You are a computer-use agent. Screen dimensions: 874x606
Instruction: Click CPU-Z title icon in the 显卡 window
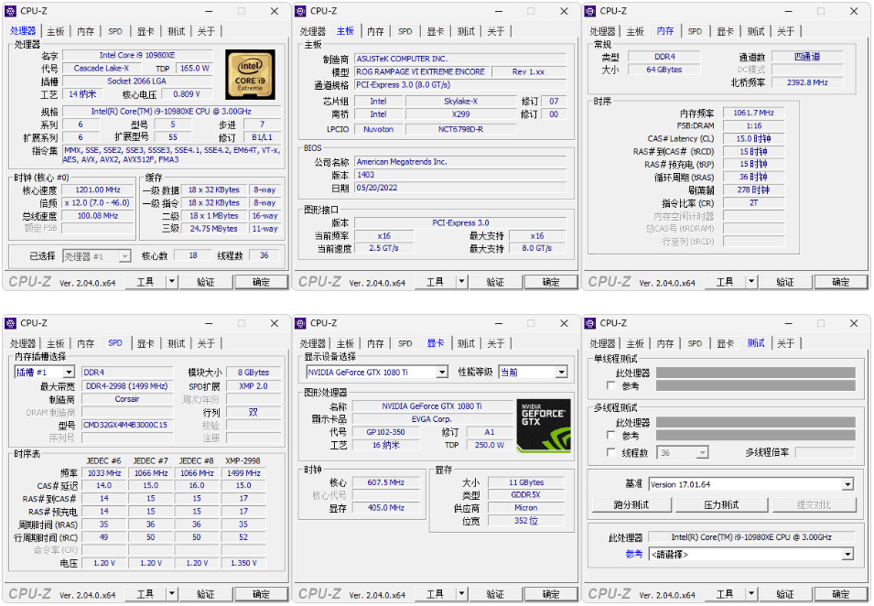point(300,323)
